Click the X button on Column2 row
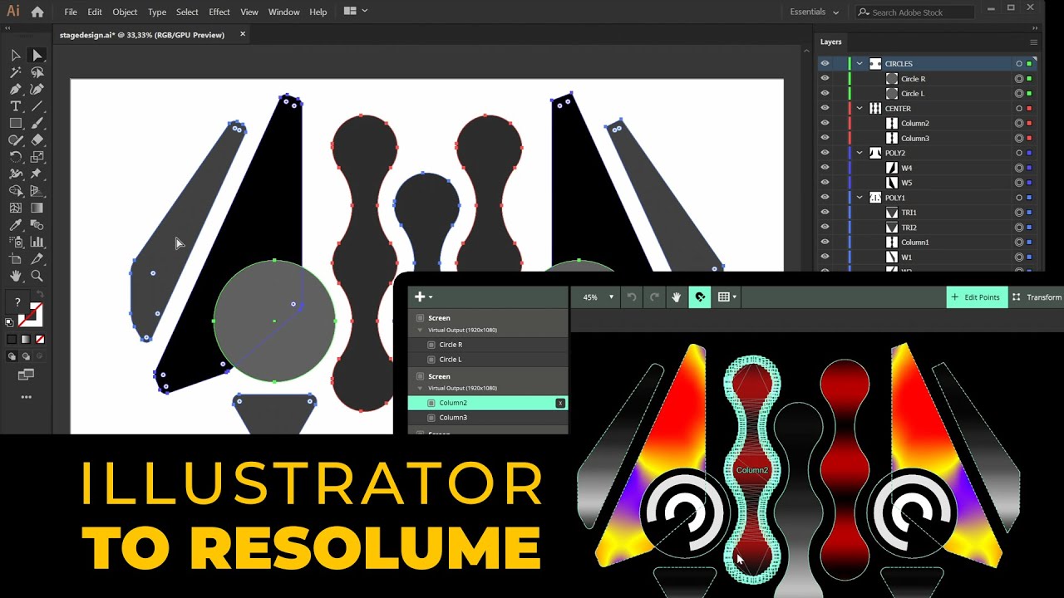The width and height of the screenshot is (1064, 598). 560,403
